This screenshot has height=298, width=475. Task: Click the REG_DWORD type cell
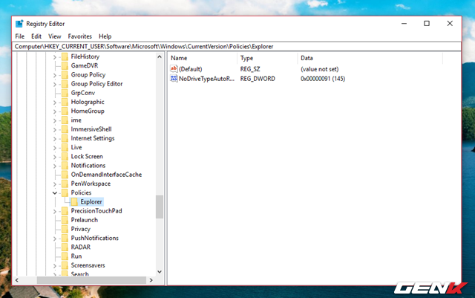pos(258,79)
